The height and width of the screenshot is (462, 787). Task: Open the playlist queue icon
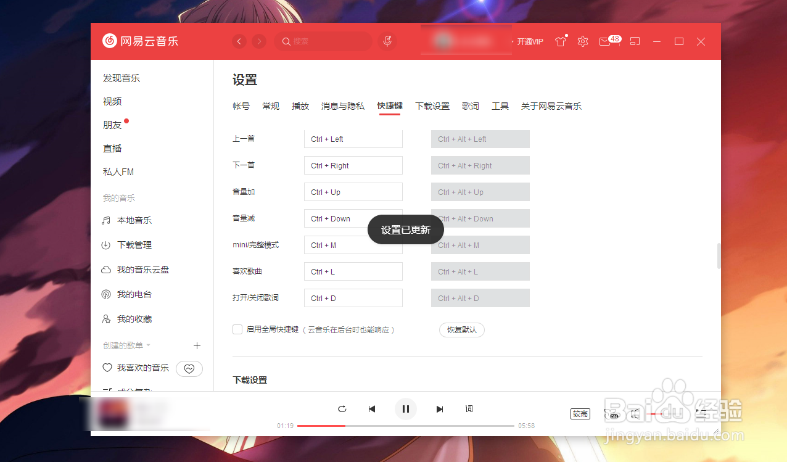[701, 414]
